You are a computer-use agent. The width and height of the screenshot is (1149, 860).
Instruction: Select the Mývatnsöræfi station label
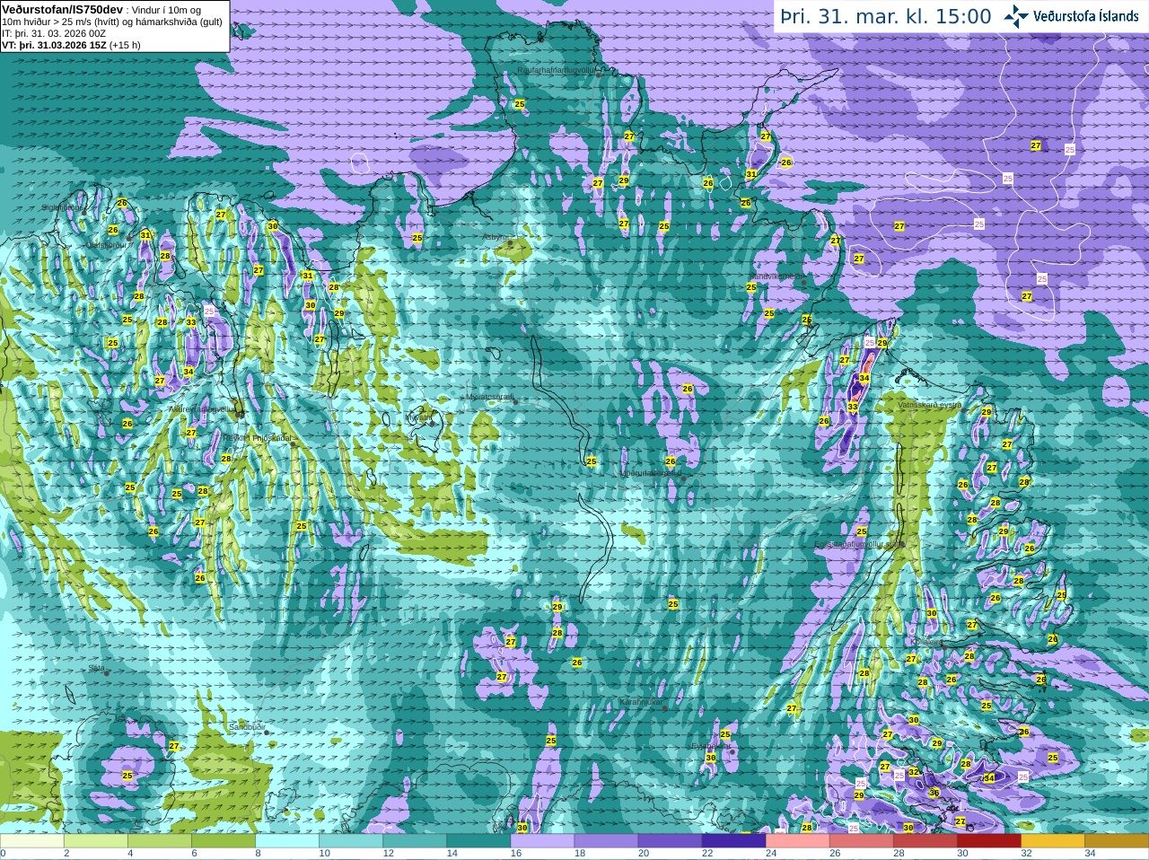coord(490,396)
